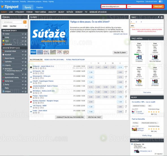Screen dimensions: 167x156
Task: Click the esports icon beside Cloud9 - Copenhagen Flames
Action: pos(31,82)
